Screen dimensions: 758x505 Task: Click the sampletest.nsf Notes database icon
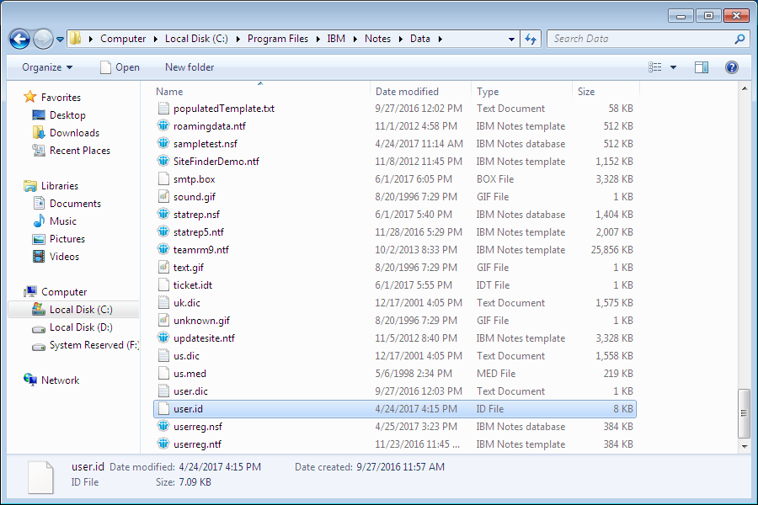[x=165, y=144]
